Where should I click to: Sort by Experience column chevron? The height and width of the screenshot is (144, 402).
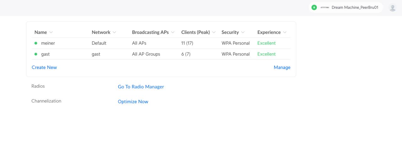click(x=285, y=32)
